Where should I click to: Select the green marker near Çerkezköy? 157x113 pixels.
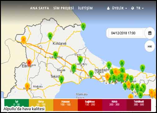point(80,60)
